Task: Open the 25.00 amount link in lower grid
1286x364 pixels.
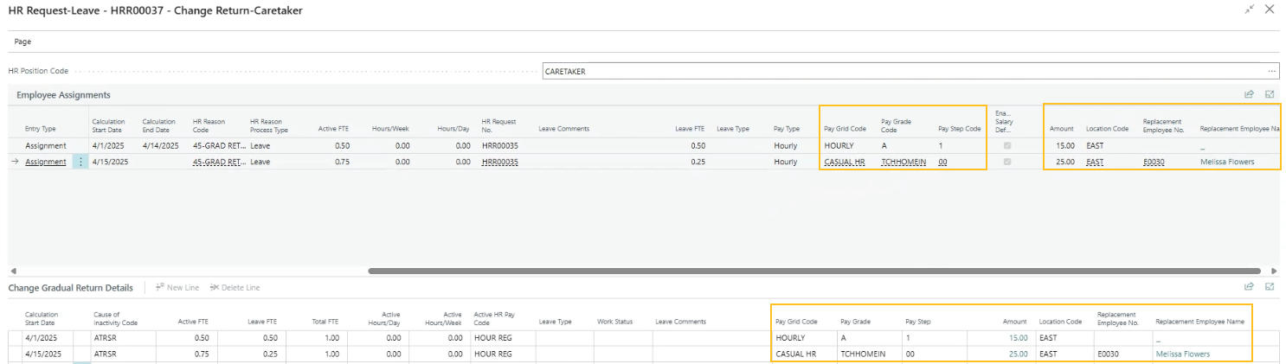Action: click(x=1018, y=354)
